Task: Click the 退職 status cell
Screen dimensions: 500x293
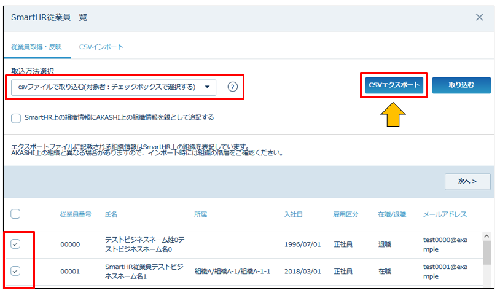Action: (x=385, y=244)
